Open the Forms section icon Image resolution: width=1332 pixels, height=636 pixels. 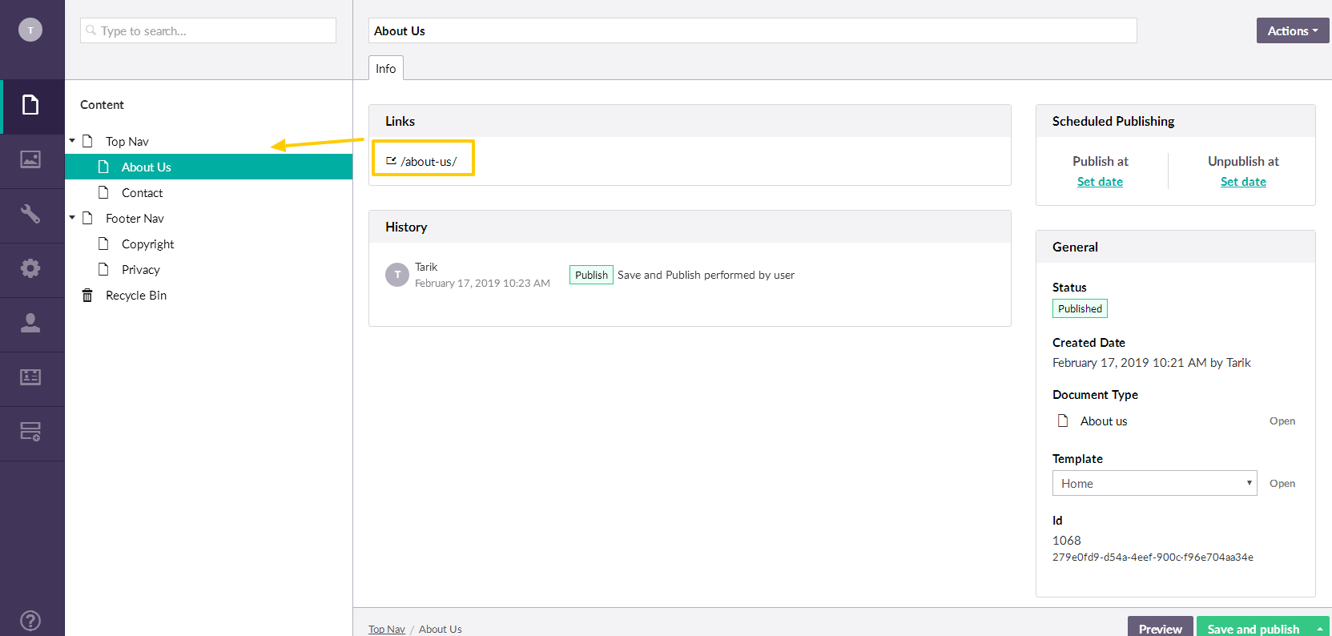tap(30, 433)
